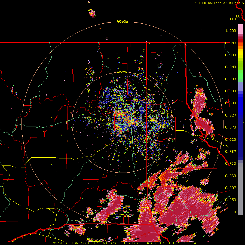Click the DCC label near top right
Viewport: 245px width, 245px height.
239,16
